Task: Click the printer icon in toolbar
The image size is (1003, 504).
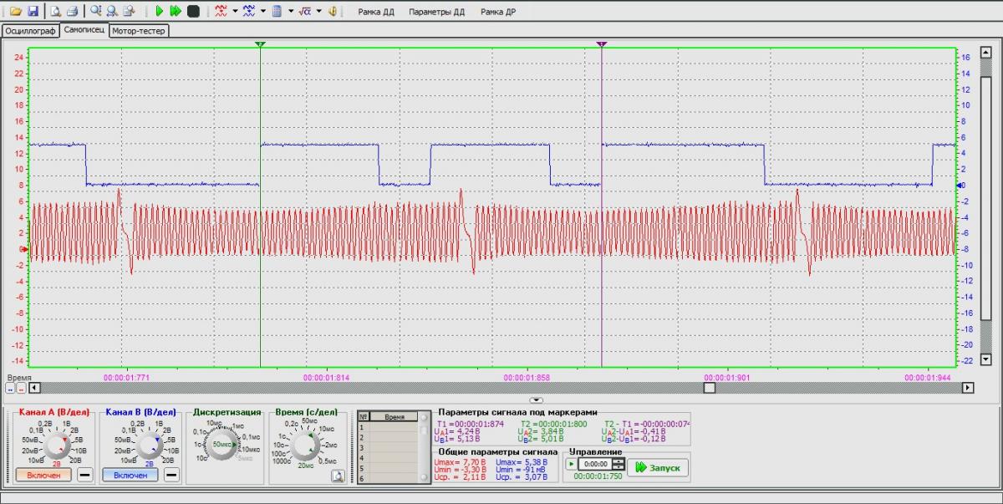Action: (x=72, y=12)
